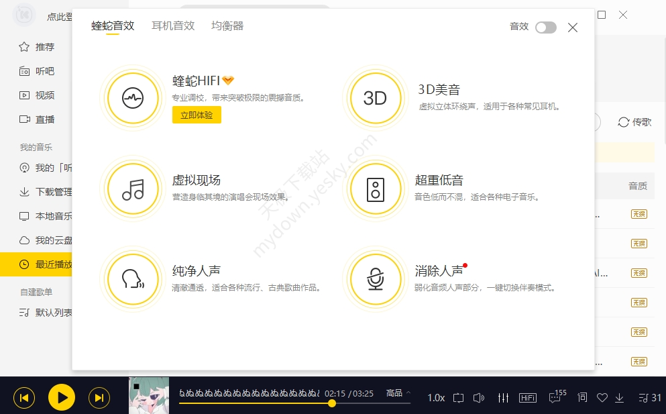Screen dimensions: 666x414
Task: Click the 立即体验 button
Action: pos(197,115)
